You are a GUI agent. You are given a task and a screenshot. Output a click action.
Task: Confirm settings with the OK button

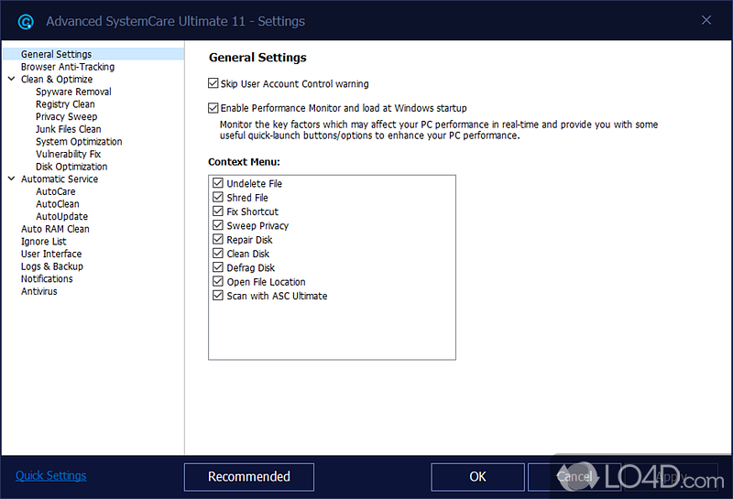coord(477,477)
